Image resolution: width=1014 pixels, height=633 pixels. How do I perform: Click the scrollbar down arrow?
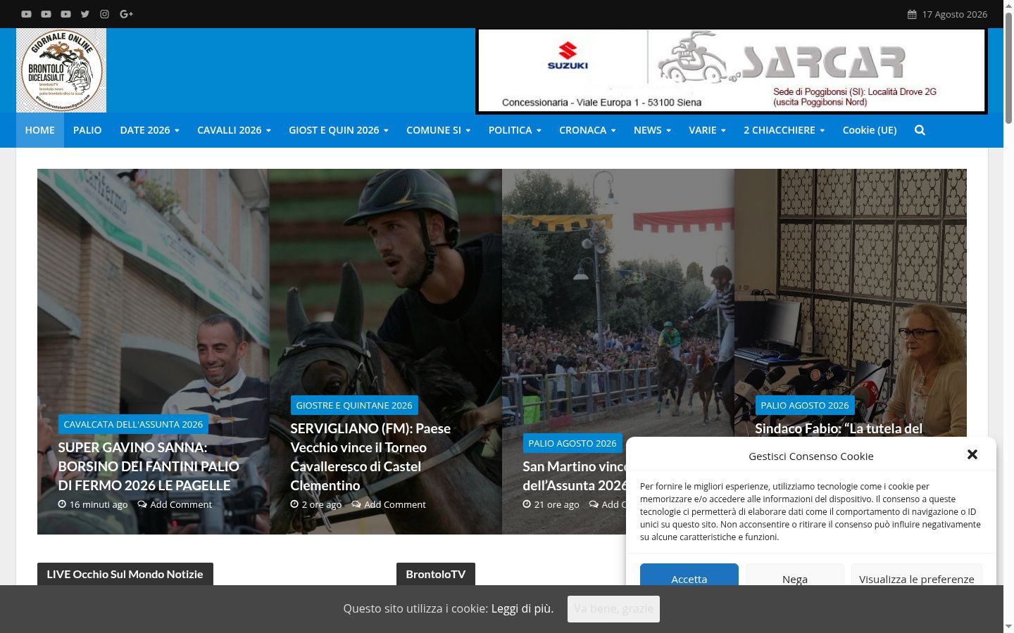(x=1008, y=627)
